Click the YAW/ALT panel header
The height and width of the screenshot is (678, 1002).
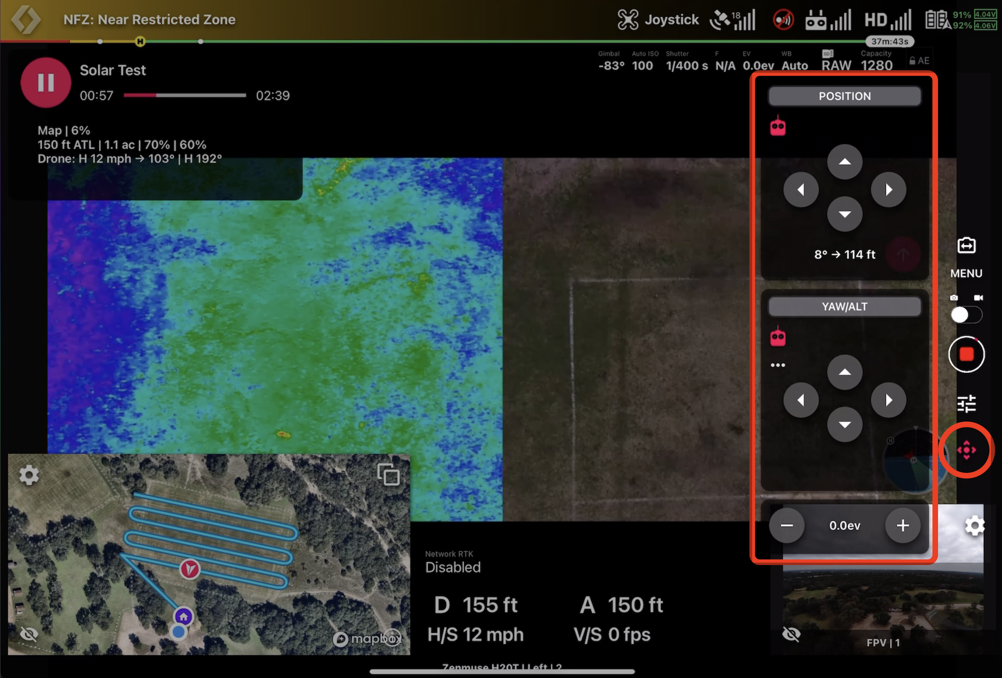click(844, 306)
